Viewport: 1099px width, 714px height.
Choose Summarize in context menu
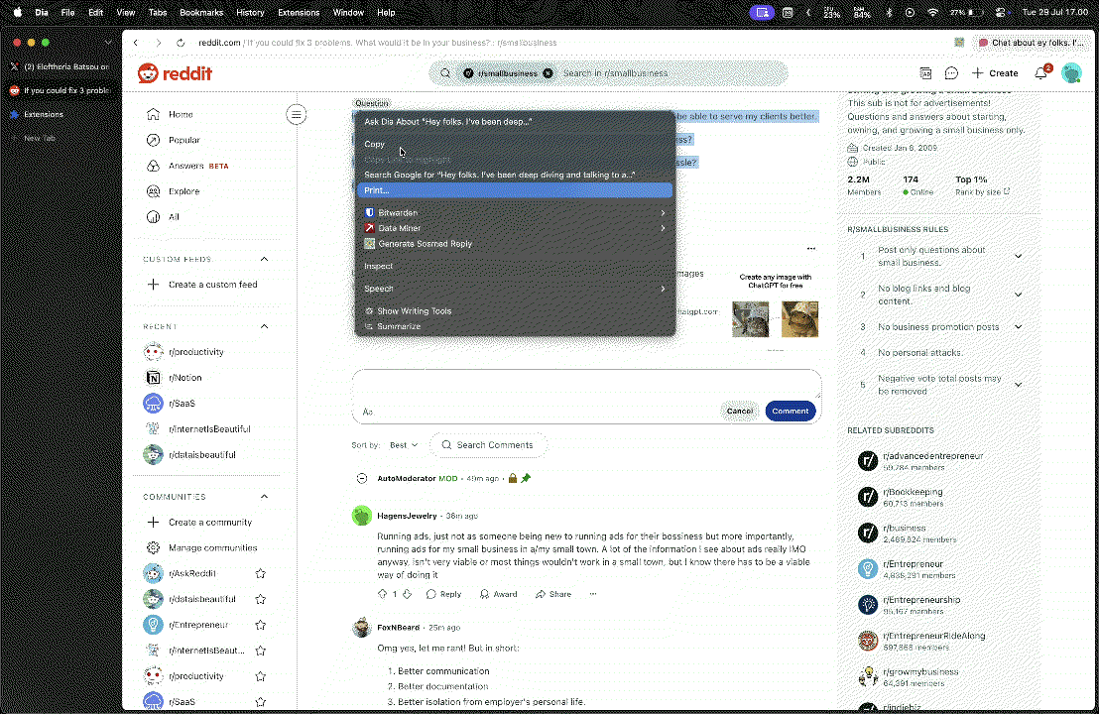(515, 326)
